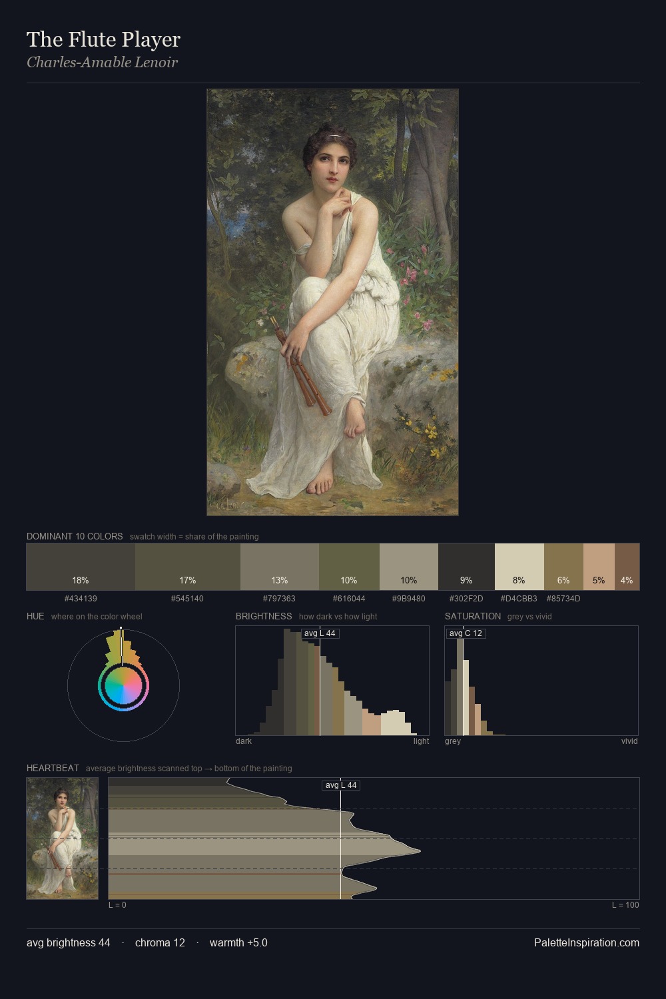Click the footer 'warmth +5.0' text
Screen dimensions: 666x999
(x=238, y=942)
